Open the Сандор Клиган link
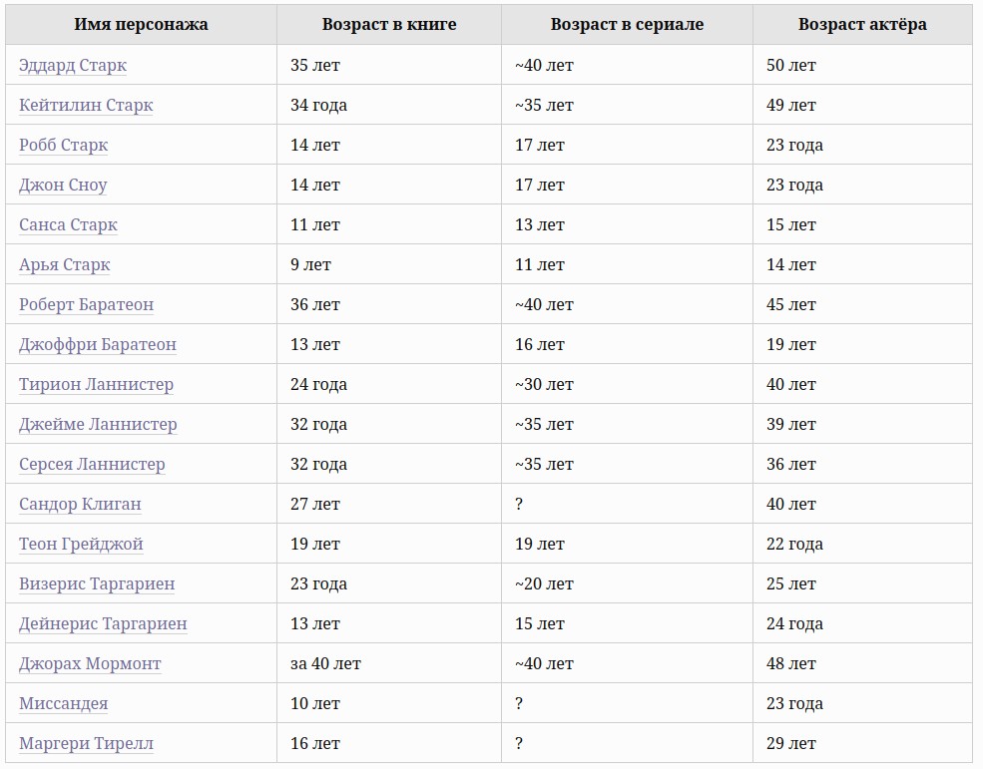 coord(80,505)
